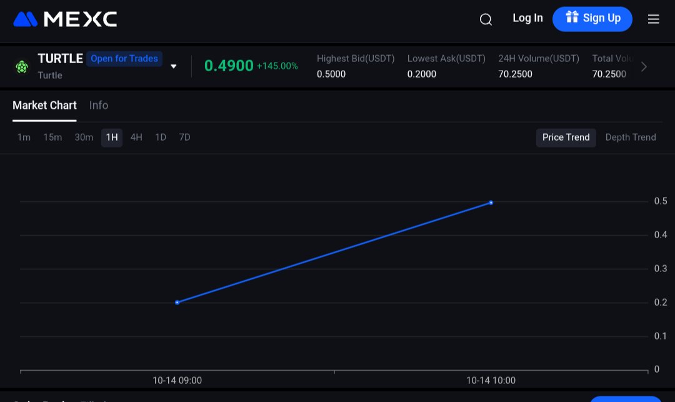The image size is (675, 402).
Task: Click the 0.5 y-axis label
Action: (661, 201)
